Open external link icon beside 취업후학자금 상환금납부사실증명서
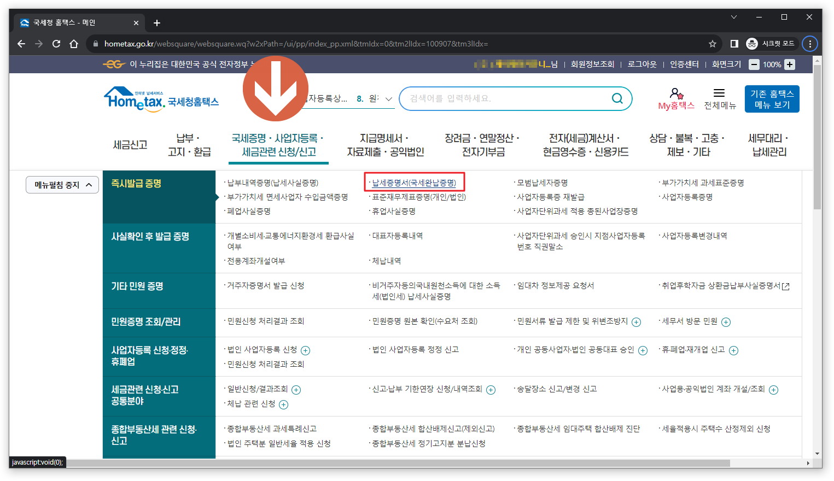 (786, 286)
